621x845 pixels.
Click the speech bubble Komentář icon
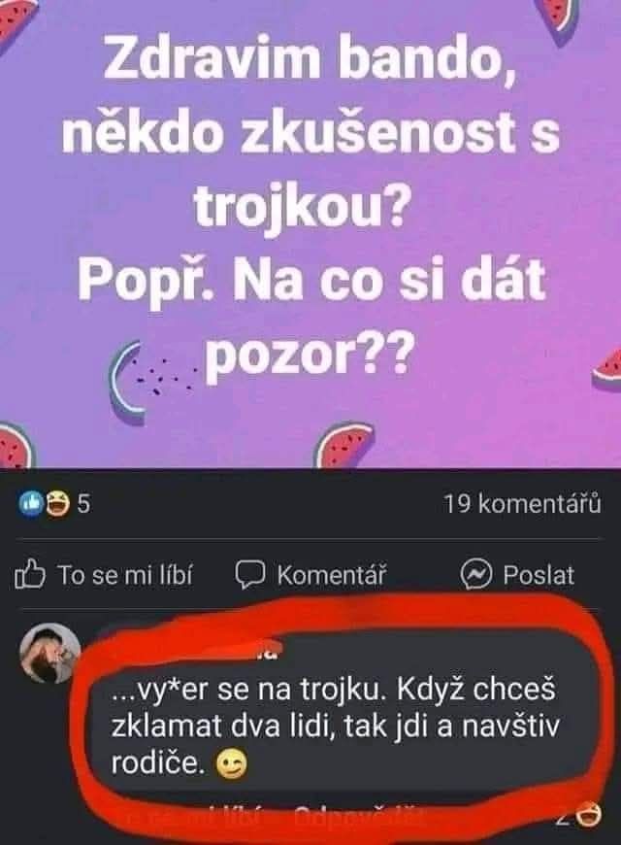(x=250, y=575)
